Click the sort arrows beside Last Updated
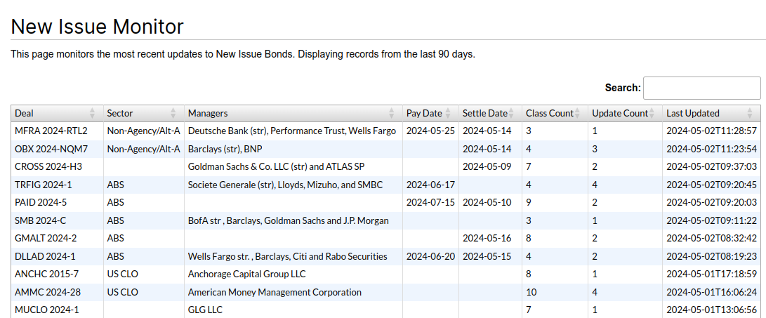 click(750, 113)
